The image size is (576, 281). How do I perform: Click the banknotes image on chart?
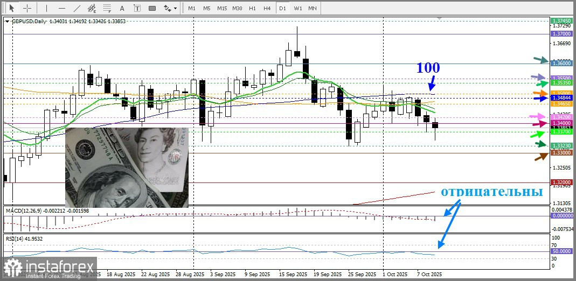pyautogui.click(x=127, y=167)
